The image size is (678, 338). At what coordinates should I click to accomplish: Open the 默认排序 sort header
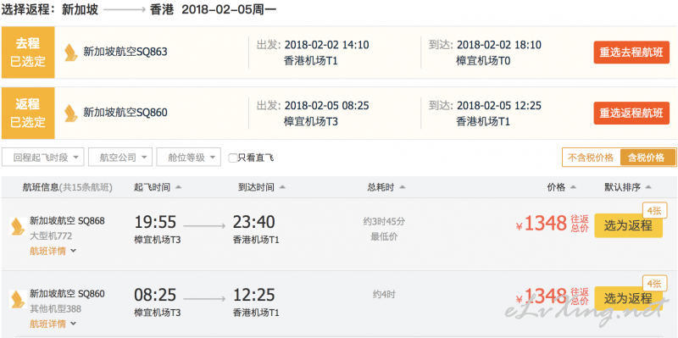[x=628, y=187]
